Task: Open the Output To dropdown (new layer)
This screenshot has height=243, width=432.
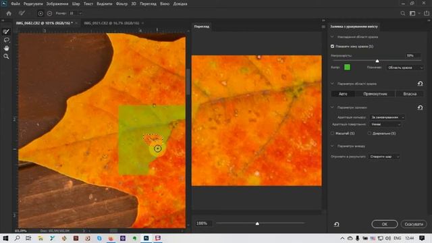Action: click(384, 157)
